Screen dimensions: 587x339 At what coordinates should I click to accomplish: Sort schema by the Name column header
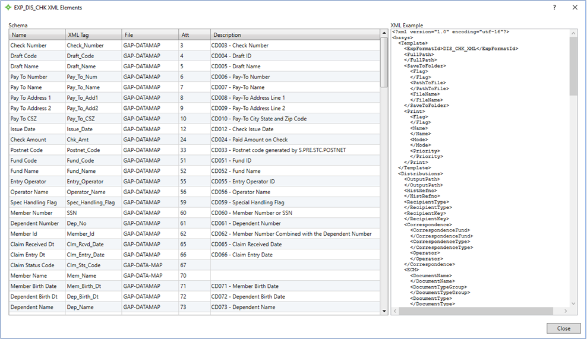pyautogui.click(x=36, y=35)
